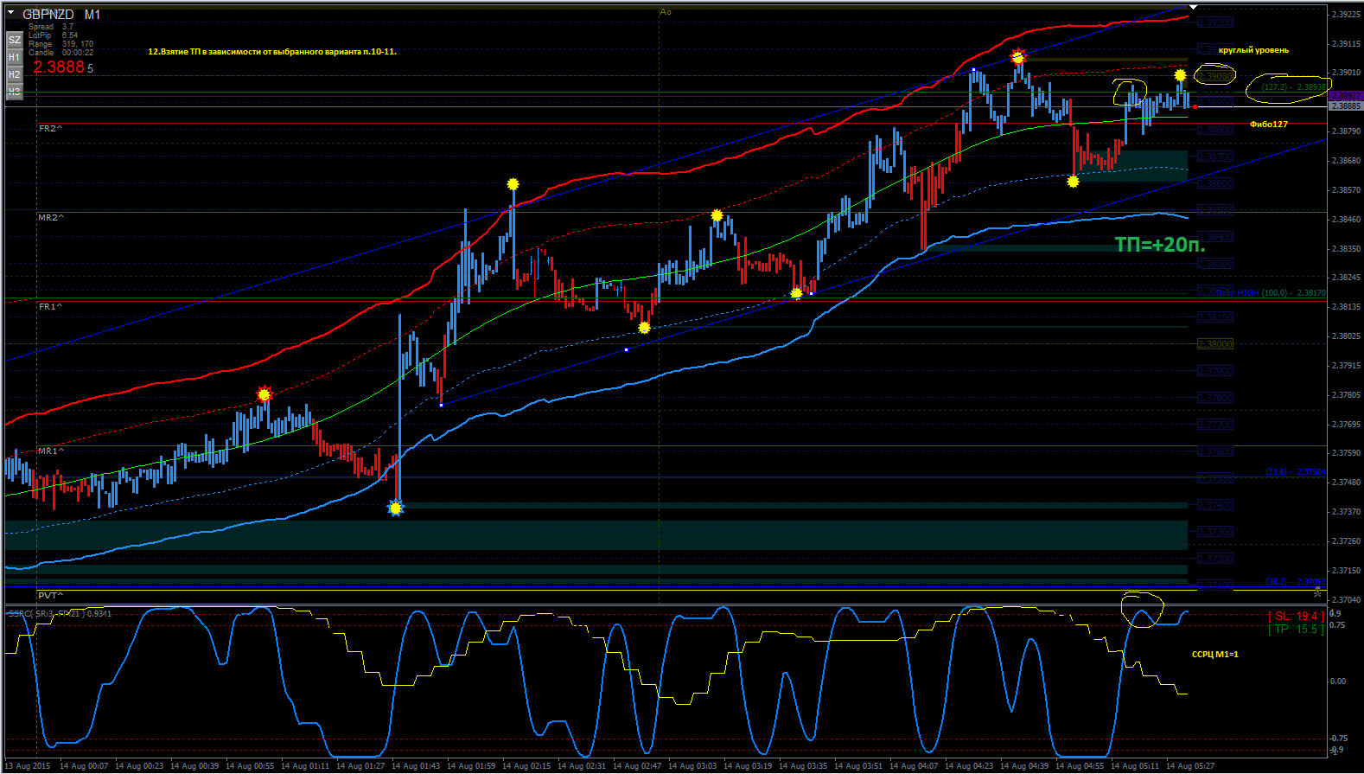1364x774 pixels.
Task: Click the gray 2.38885 current price tag
Action: (1345, 106)
